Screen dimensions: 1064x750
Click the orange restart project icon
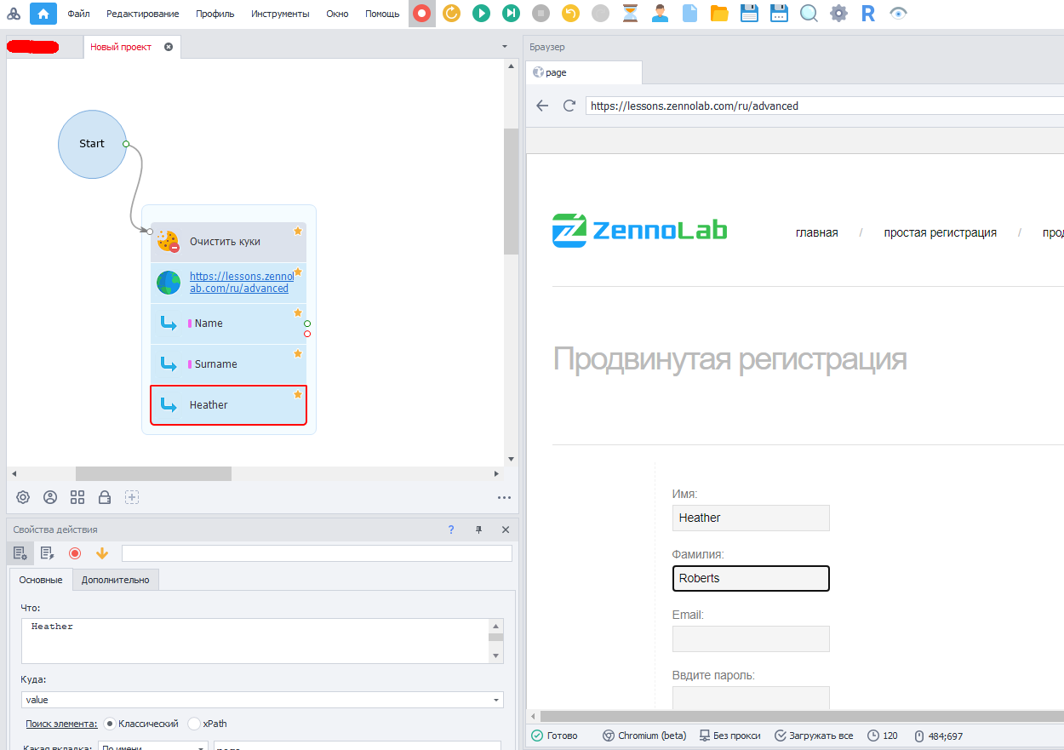click(451, 13)
